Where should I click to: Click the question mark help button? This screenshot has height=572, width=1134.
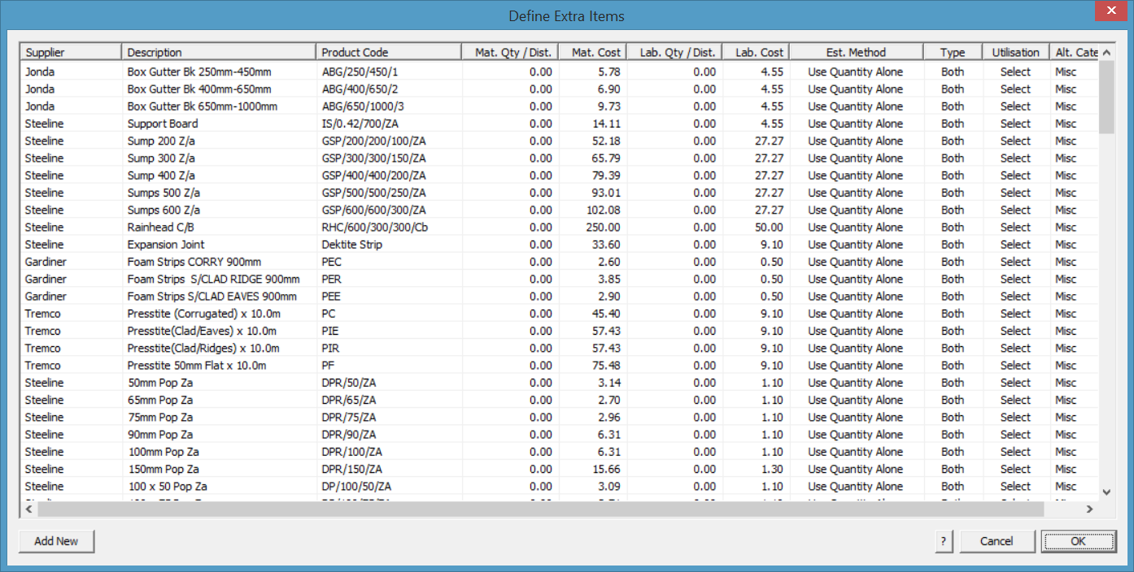point(943,541)
